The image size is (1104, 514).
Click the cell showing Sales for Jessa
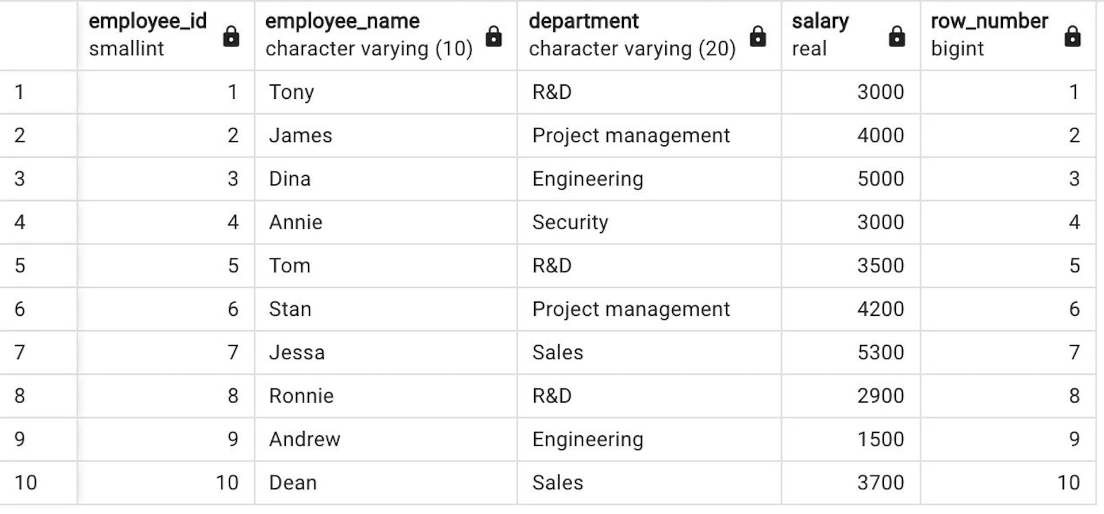(x=632, y=352)
